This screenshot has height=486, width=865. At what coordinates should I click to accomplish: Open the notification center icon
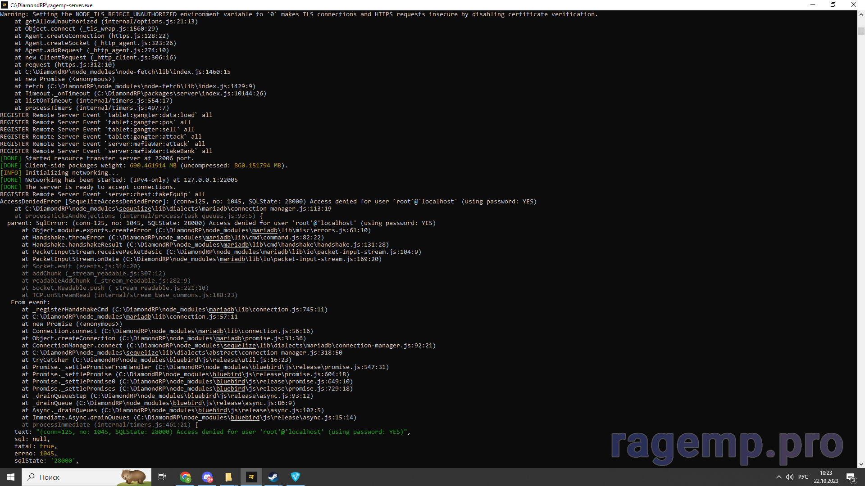pos(851,477)
